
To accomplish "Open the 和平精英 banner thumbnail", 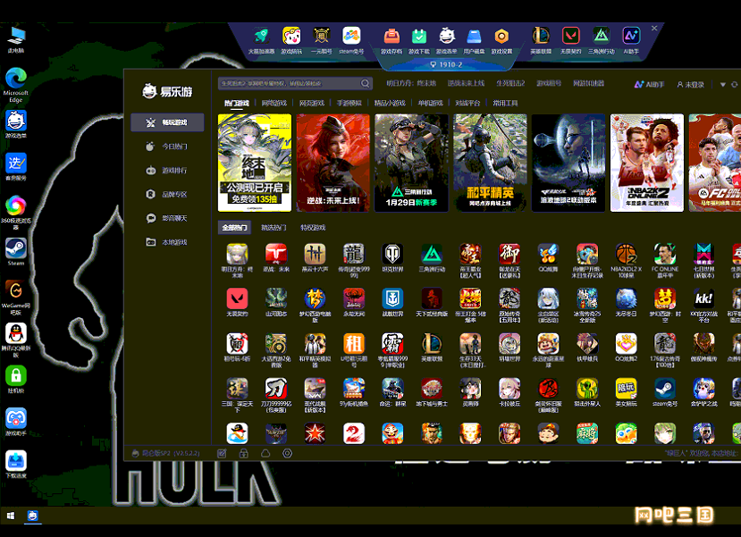I will tap(490, 163).
